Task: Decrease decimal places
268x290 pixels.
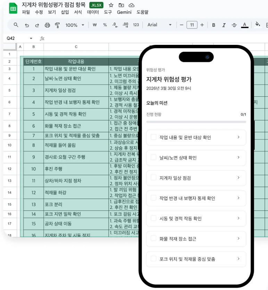Action: click(115, 25)
